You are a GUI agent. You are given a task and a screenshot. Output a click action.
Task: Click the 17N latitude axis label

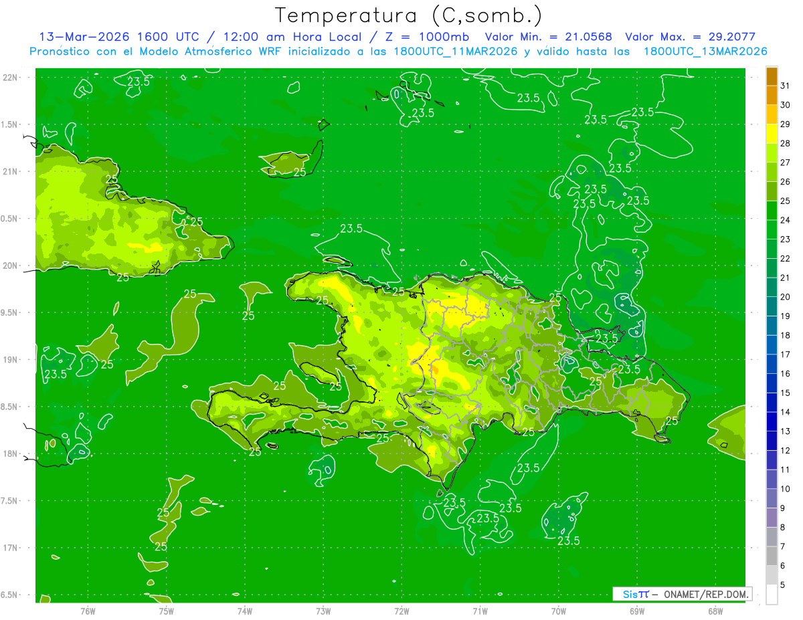10,548
